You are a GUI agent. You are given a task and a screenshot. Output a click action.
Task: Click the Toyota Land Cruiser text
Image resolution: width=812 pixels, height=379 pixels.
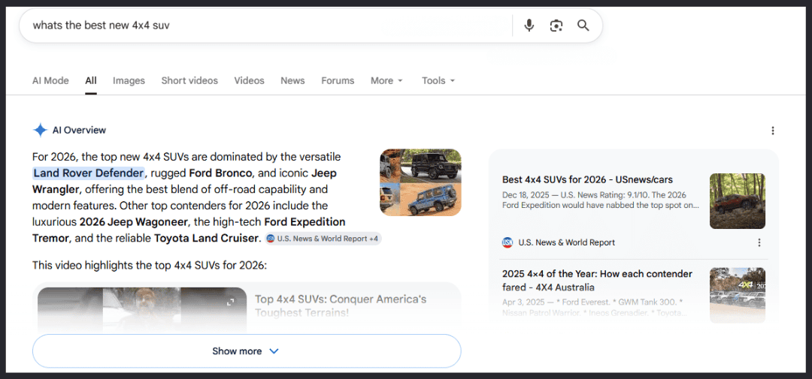coord(206,239)
